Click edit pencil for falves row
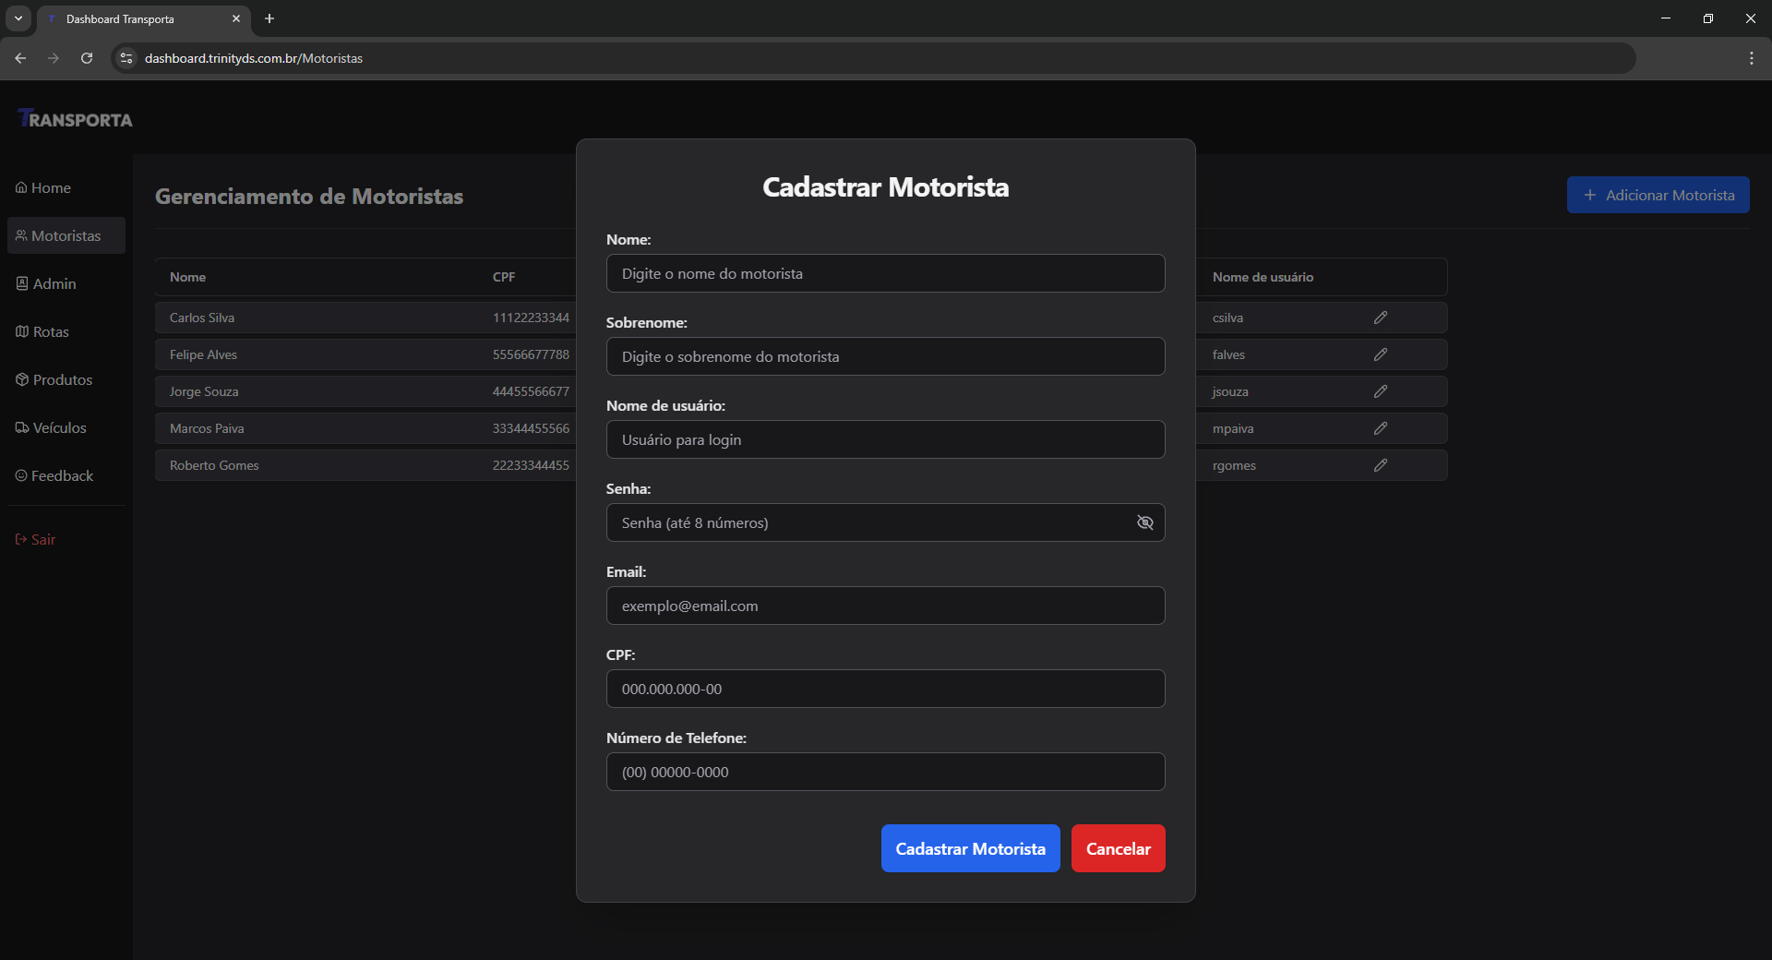The height and width of the screenshot is (960, 1772). tap(1380, 354)
